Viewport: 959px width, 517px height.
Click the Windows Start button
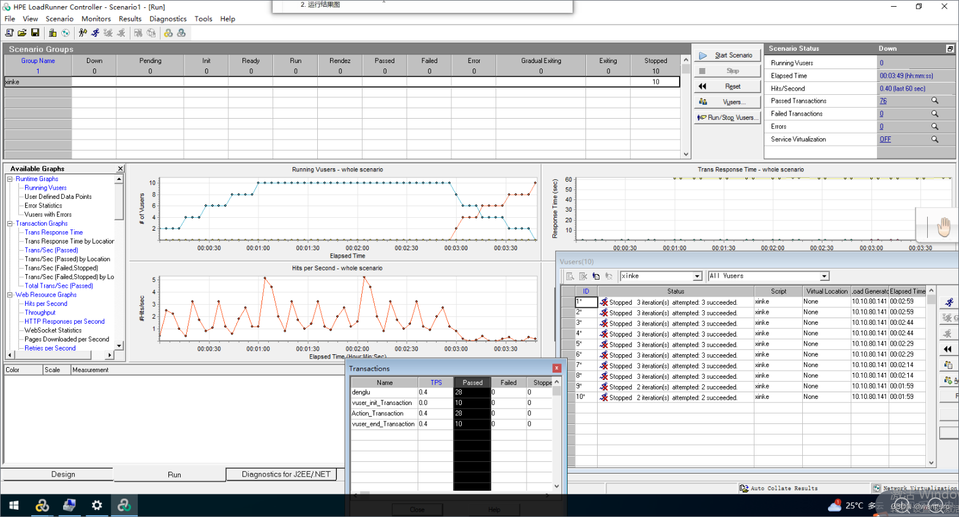13,505
